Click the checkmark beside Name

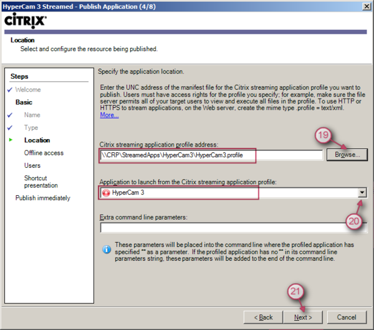coord(10,115)
